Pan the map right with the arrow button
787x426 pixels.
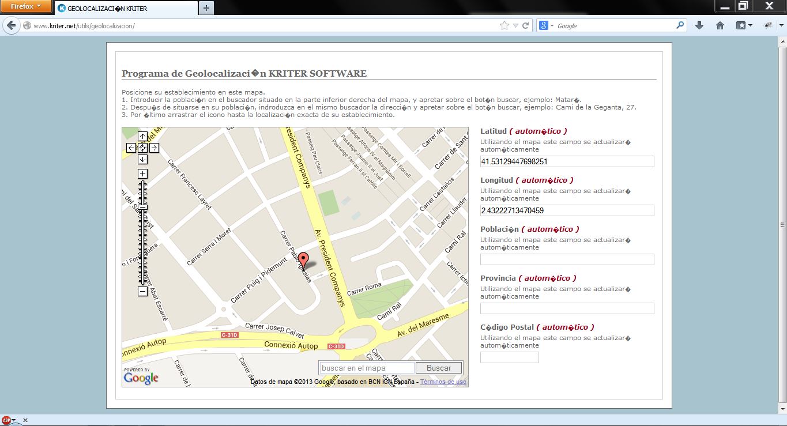click(154, 148)
